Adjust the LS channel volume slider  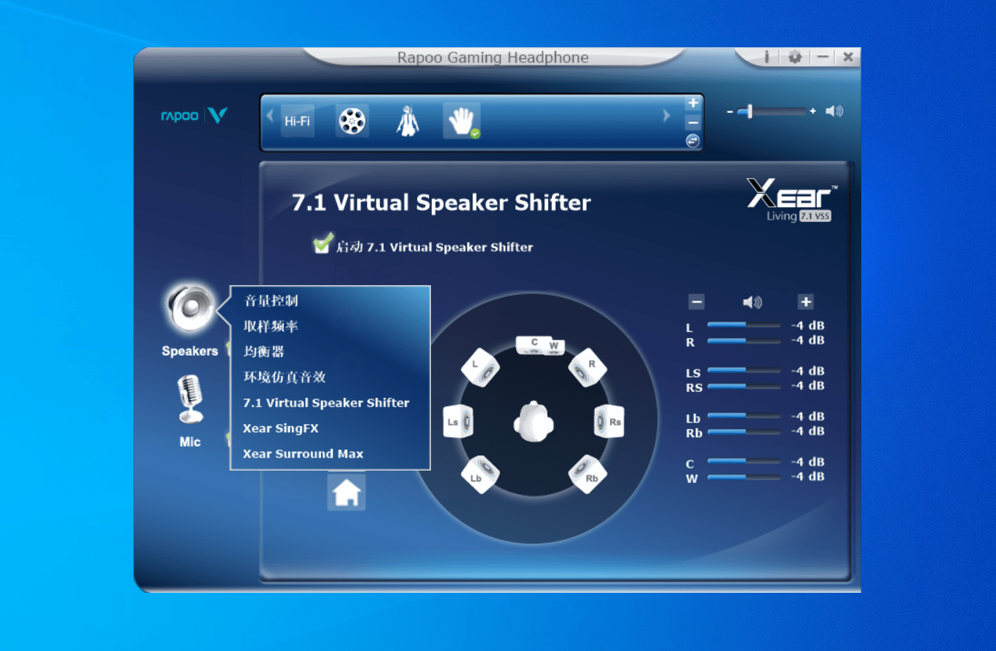[743, 370]
